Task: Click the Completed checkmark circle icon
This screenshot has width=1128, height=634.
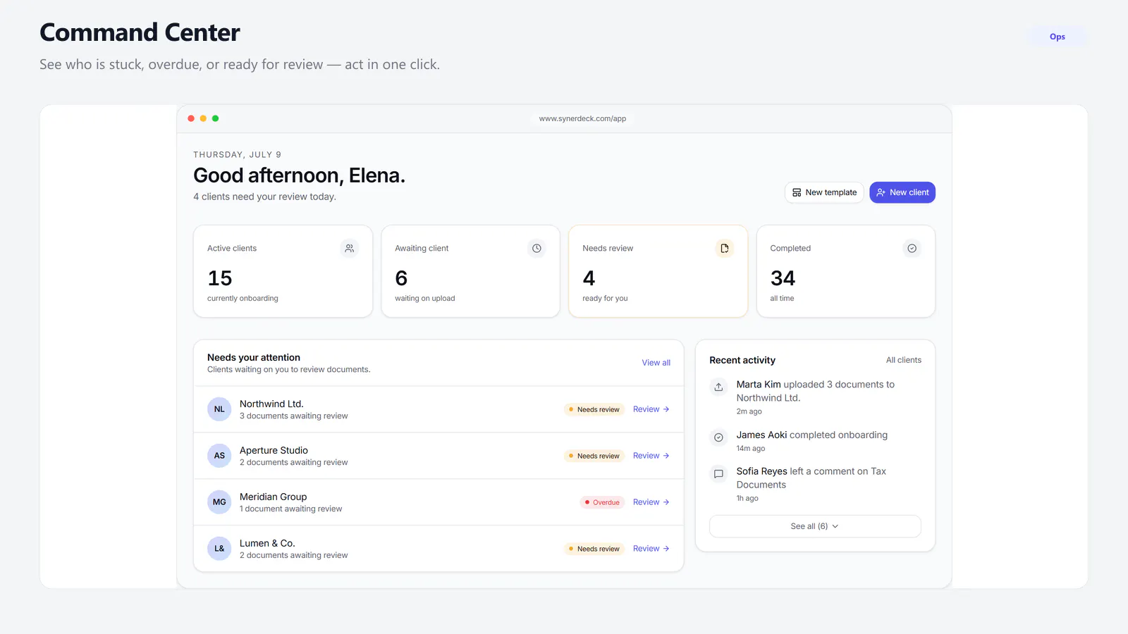Action: pos(912,248)
